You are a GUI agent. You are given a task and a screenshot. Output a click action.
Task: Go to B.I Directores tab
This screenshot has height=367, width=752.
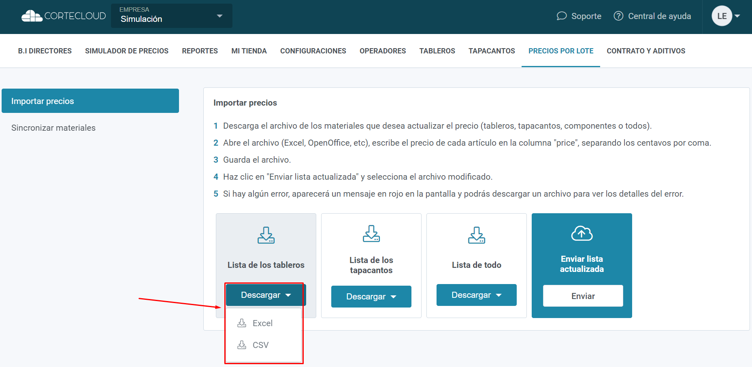click(x=45, y=51)
